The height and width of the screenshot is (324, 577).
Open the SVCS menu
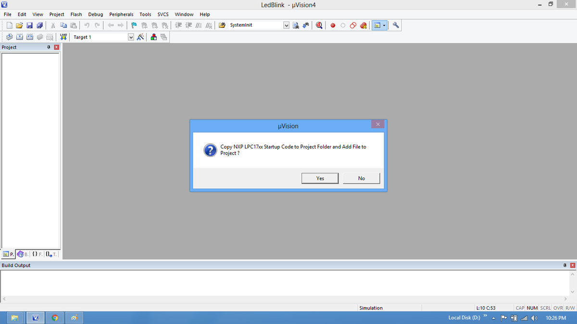pos(163,14)
